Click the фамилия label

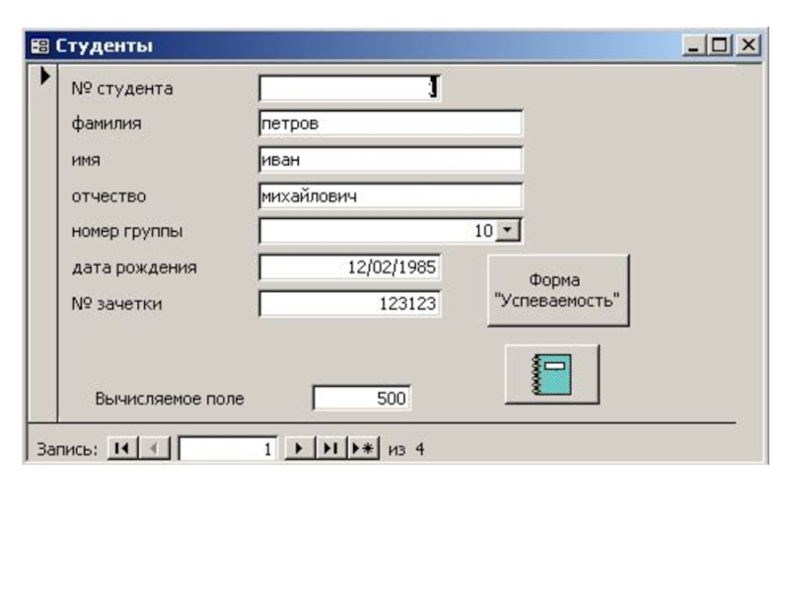pyautogui.click(x=107, y=124)
